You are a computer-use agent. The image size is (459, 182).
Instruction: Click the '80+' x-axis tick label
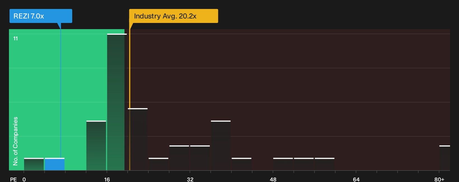(x=439, y=179)
